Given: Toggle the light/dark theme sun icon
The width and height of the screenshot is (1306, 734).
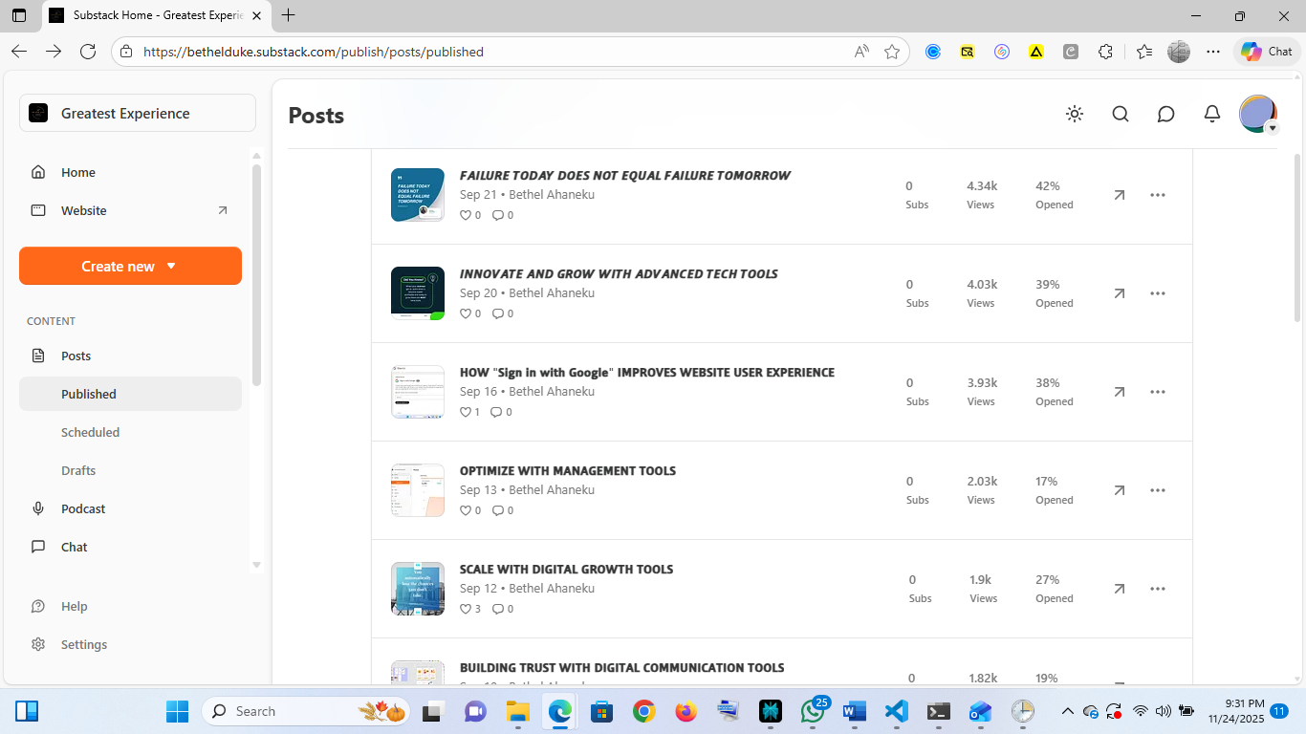Looking at the screenshot, I should [x=1075, y=114].
